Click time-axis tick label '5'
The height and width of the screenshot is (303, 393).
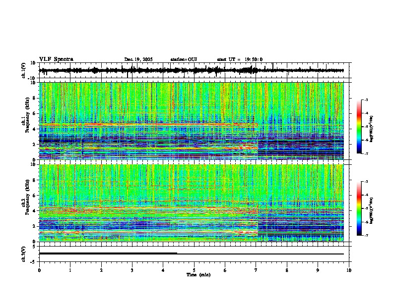194,270
